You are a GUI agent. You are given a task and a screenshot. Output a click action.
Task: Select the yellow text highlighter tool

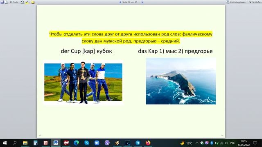27,2
